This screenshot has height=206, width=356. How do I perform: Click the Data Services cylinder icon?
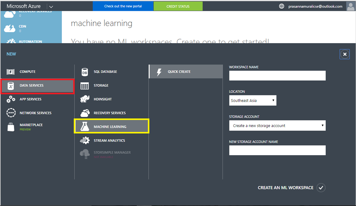(x=11, y=86)
